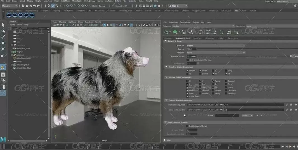Open the Collection dogFur dropdown

point(203,26)
